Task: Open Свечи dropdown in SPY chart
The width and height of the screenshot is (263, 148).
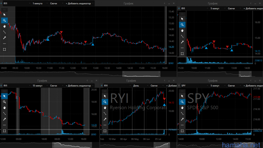Action: coord(234,86)
